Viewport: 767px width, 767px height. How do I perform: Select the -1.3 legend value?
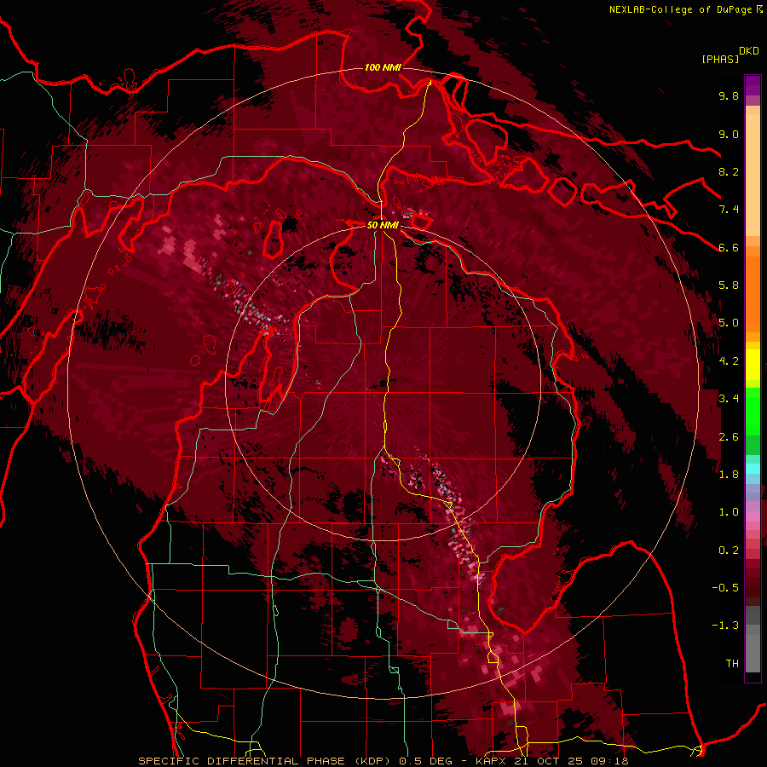tap(725, 626)
